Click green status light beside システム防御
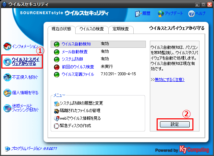 (x=57, y=60)
